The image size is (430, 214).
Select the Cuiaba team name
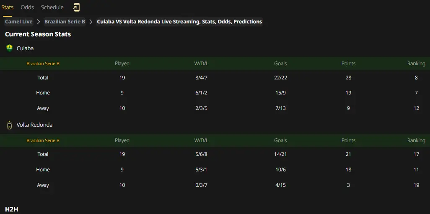coord(25,48)
